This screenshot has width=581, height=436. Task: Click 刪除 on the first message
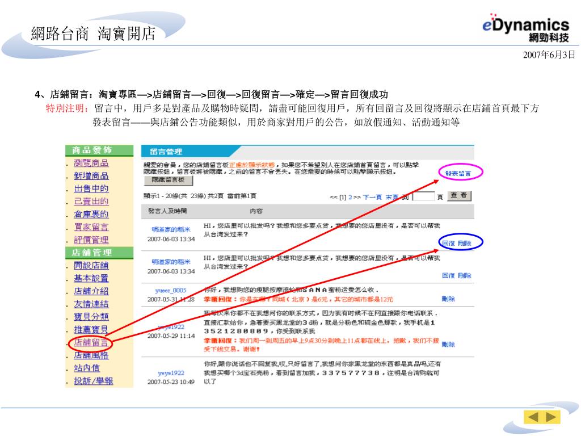pos(465,243)
